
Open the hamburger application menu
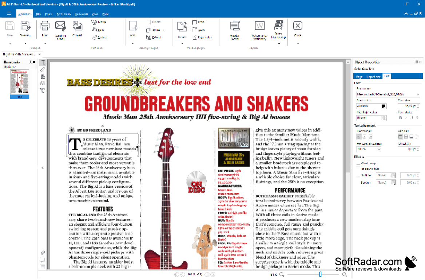click(9, 13)
